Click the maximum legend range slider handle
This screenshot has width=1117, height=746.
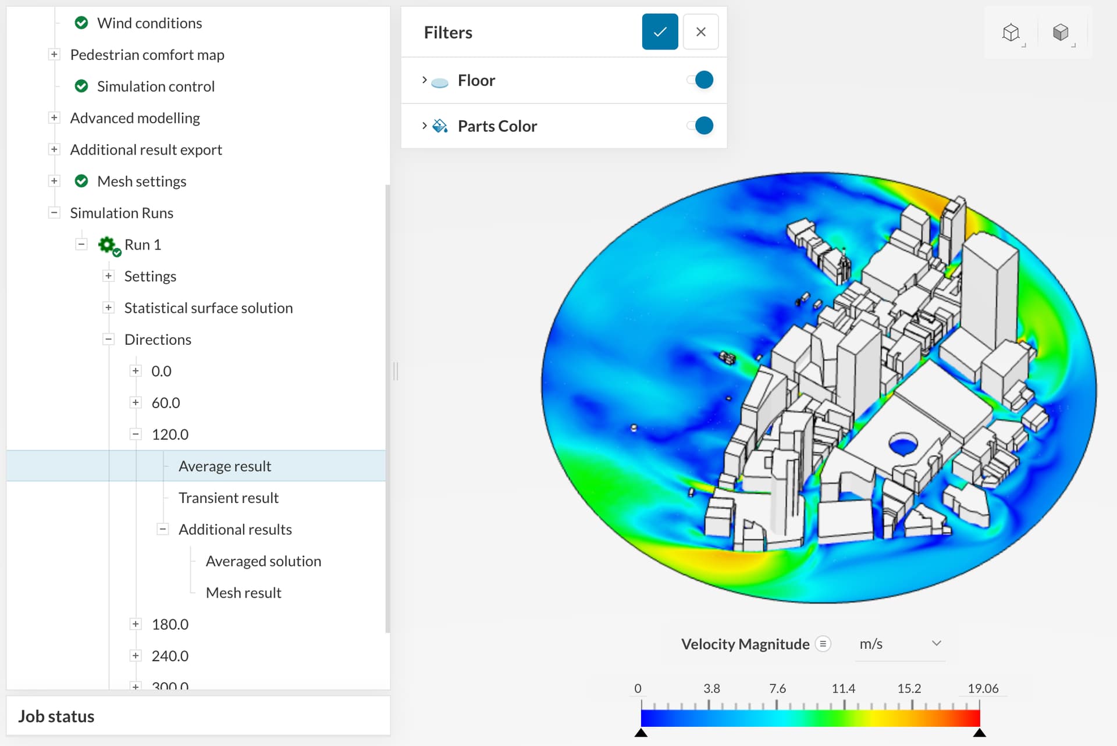pos(979,733)
